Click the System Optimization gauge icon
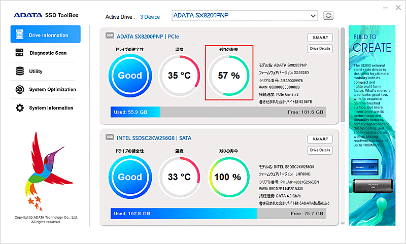 (20, 89)
